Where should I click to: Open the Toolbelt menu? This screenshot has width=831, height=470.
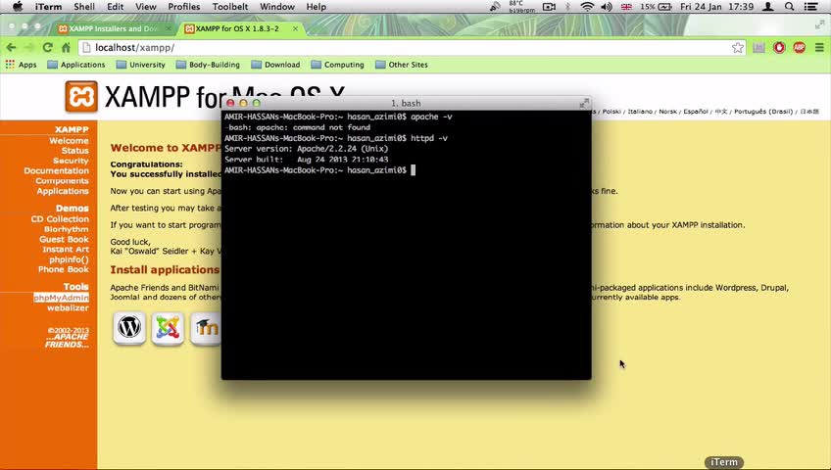click(230, 7)
